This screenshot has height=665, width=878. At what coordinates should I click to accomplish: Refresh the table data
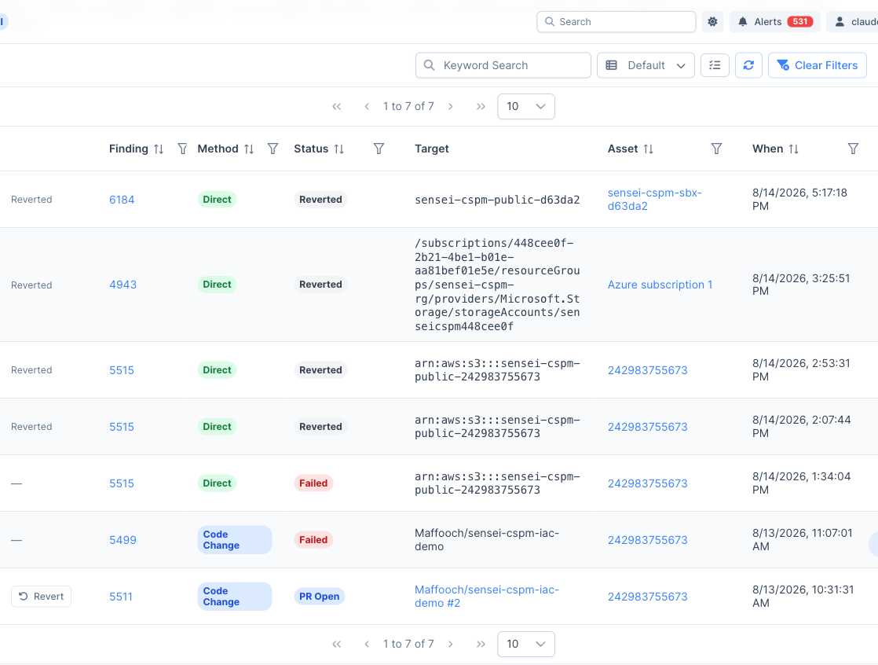pos(748,65)
